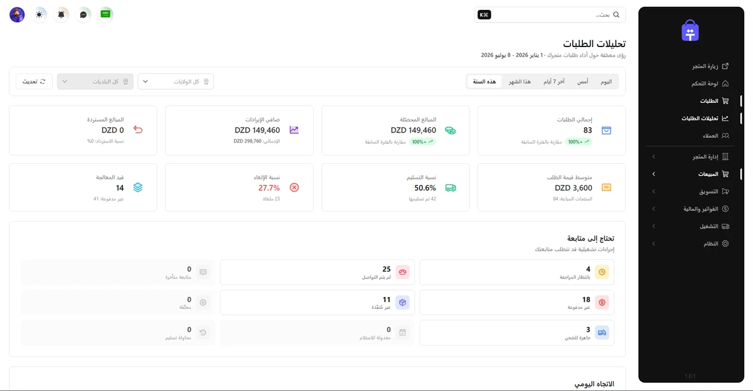The image size is (753, 391).
Task: Click قيد المعالجة layers icon
Action: point(138,188)
